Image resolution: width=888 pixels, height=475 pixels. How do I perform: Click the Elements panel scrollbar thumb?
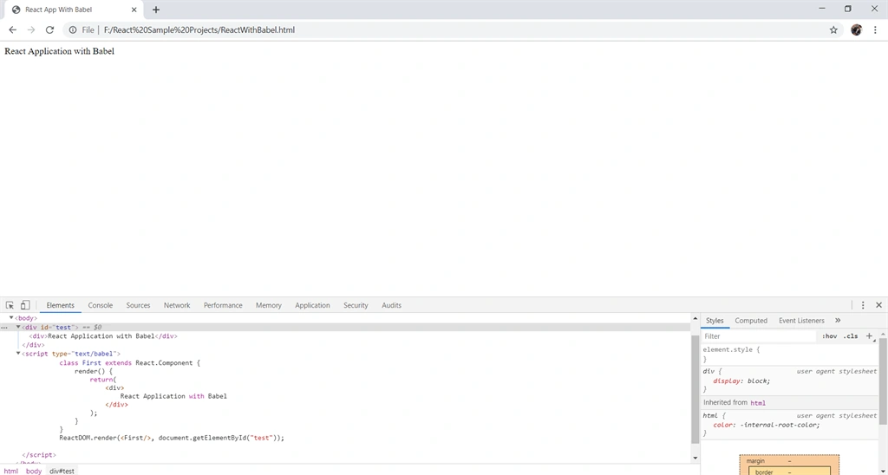tap(695, 389)
